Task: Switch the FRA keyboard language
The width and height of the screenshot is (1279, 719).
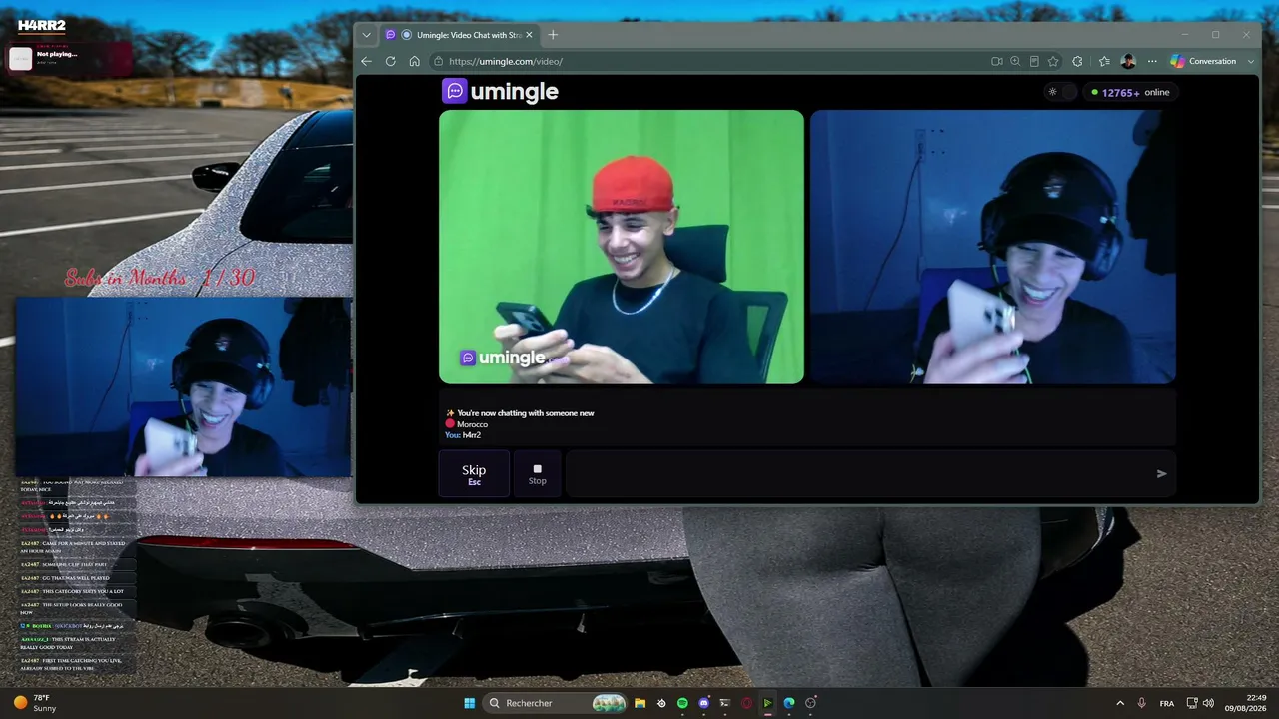Action: 1167,703
